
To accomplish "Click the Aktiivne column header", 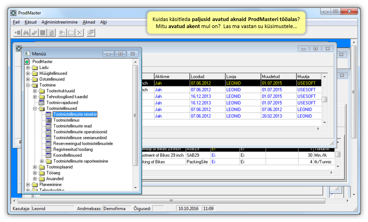I will (x=172, y=77).
